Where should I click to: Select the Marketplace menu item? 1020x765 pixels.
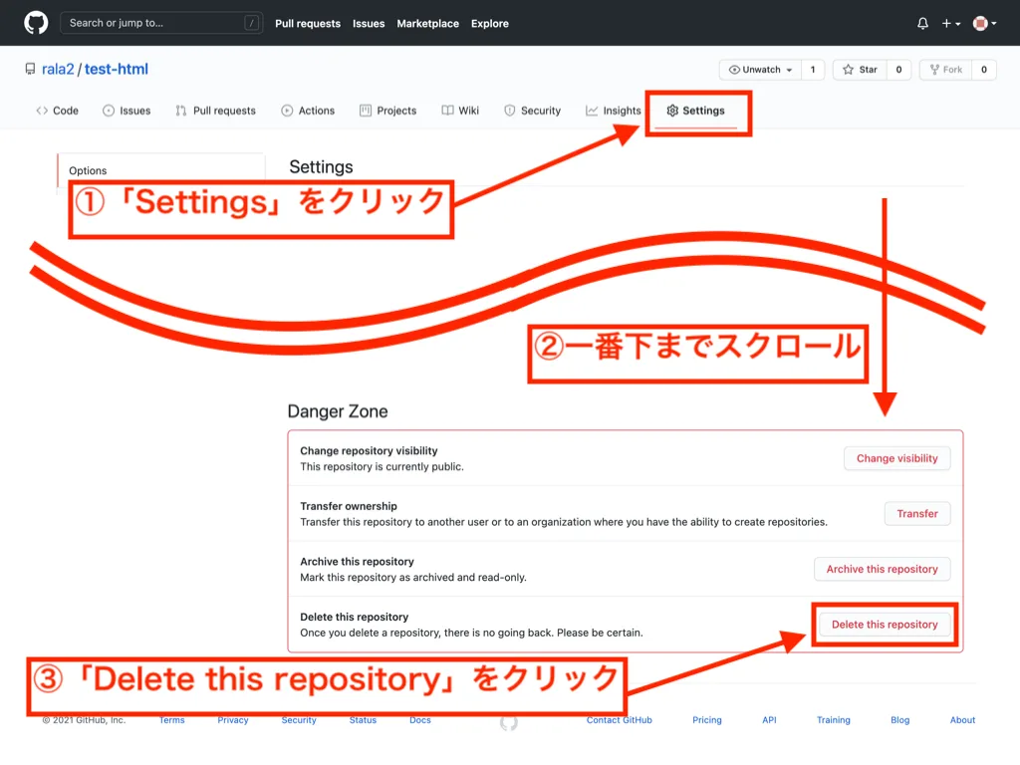[x=427, y=23]
